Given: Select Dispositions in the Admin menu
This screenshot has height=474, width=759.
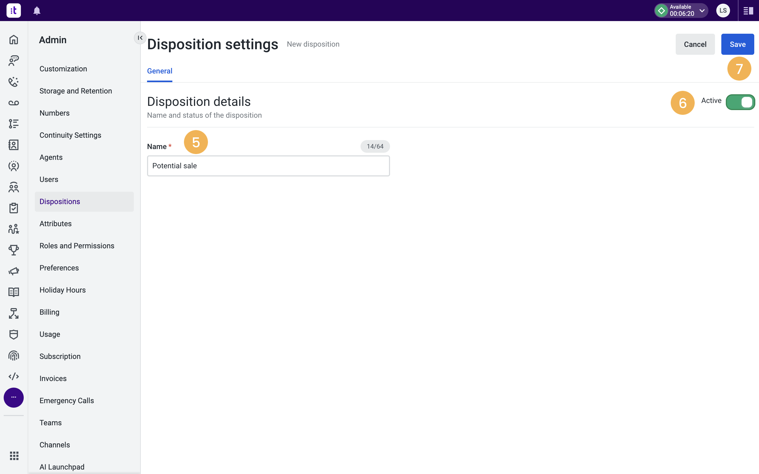Looking at the screenshot, I should point(60,201).
